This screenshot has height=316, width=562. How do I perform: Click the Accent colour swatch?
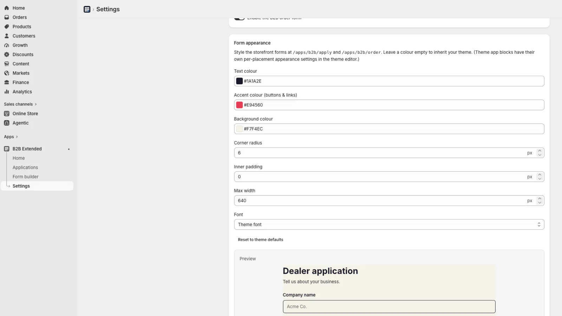[240, 105]
